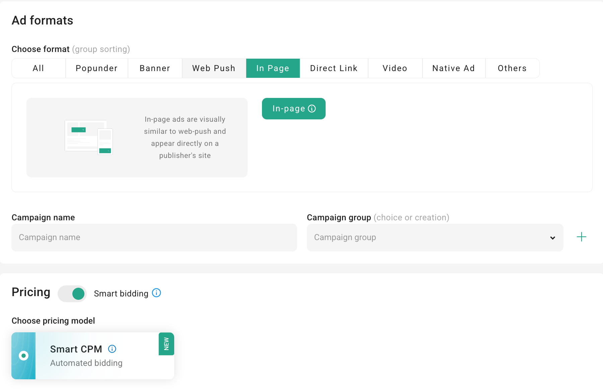Switch to the Video ad format

coord(395,68)
